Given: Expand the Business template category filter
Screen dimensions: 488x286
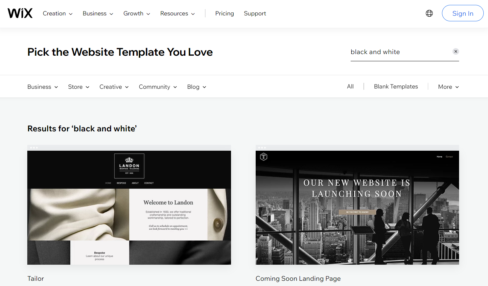Looking at the screenshot, I should [x=43, y=87].
